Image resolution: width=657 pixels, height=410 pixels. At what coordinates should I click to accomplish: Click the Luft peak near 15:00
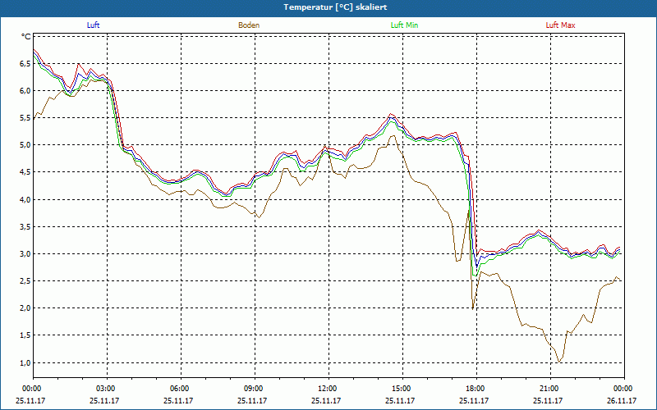point(392,117)
